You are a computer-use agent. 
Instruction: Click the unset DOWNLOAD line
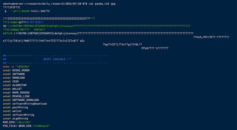[18, 78]
